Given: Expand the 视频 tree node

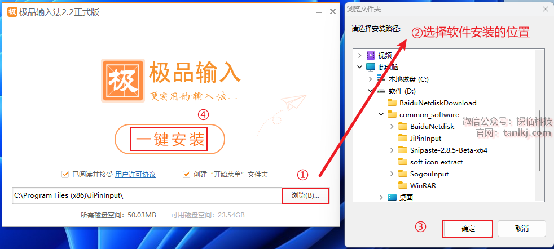Looking at the screenshot, I should coord(360,55).
